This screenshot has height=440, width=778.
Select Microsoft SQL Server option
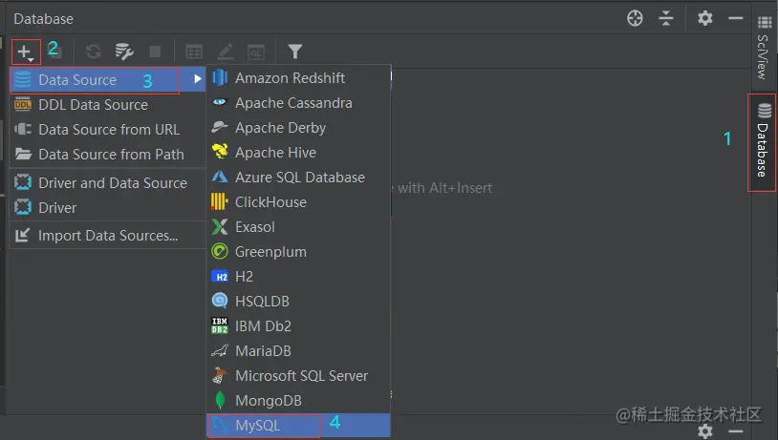(298, 375)
